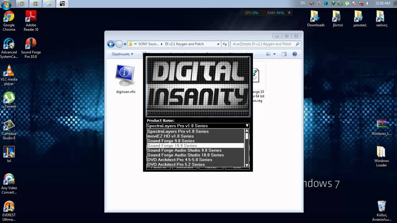Toggle the Explorer preview pane button
This screenshot has height=223, width=397.
pyautogui.click(x=284, y=54)
